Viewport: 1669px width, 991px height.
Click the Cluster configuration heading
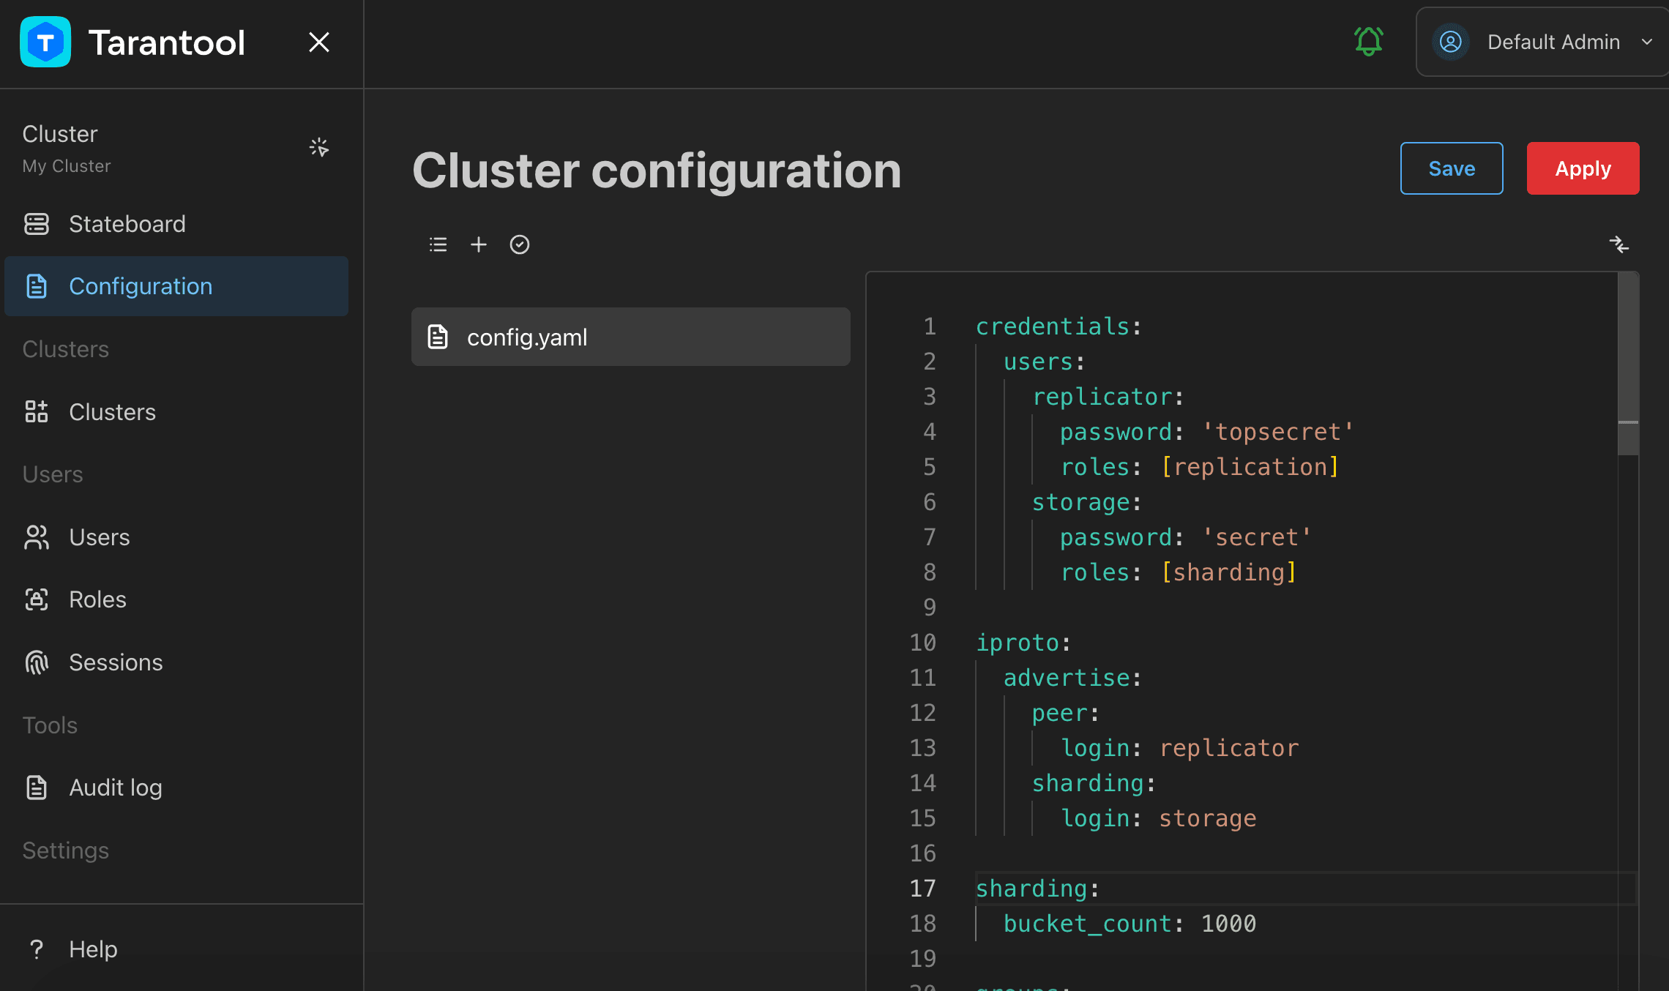[x=657, y=171]
